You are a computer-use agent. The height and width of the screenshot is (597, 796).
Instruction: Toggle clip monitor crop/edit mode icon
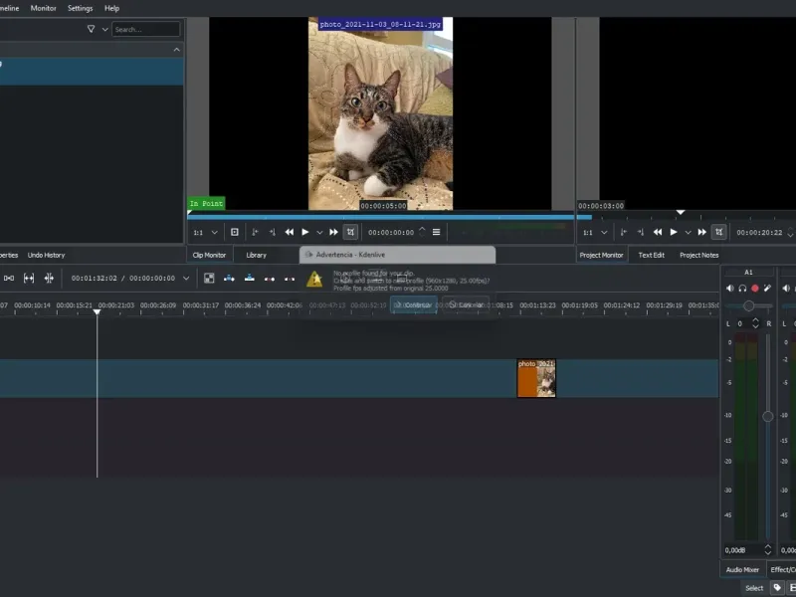click(350, 232)
